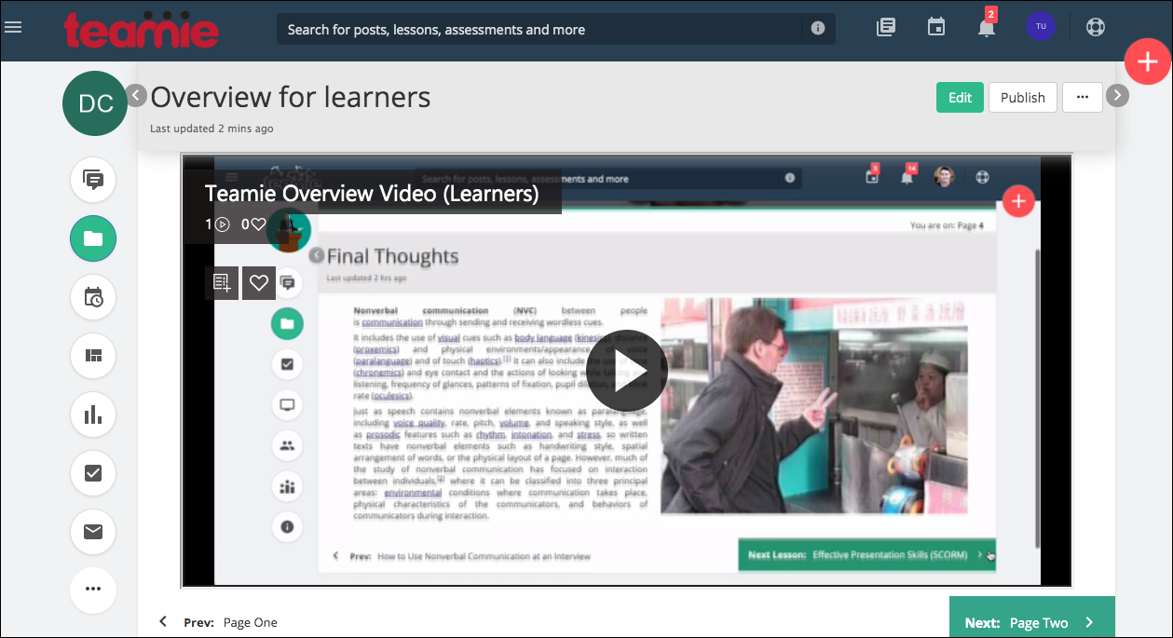Click the search info icon
Image resolution: width=1173 pixels, height=638 pixels.
[818, 29]
